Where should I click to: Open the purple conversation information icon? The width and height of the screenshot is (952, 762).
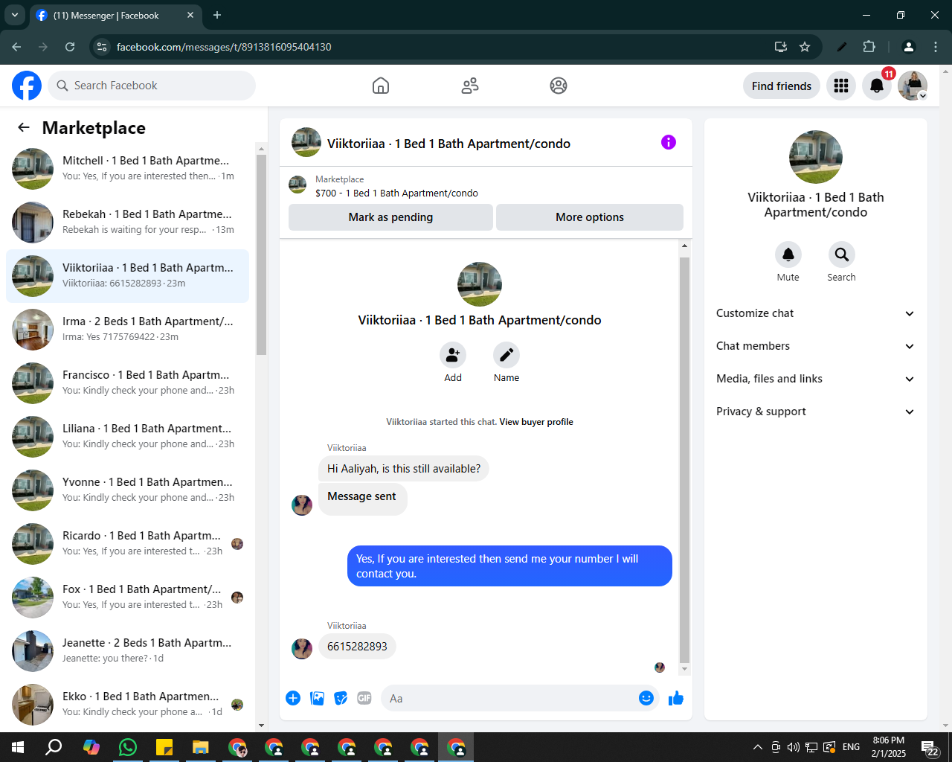coord(669,142)
